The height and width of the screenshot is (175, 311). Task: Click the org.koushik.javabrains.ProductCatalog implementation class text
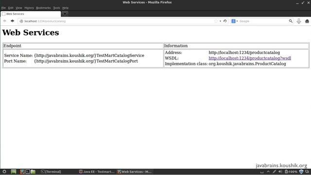tap(247, 64)
